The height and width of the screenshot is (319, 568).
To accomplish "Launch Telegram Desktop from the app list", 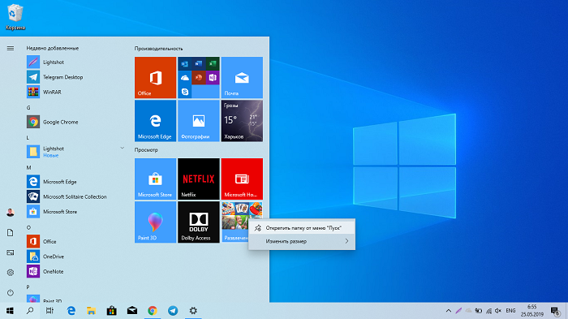I will click(x=75, y=77).
